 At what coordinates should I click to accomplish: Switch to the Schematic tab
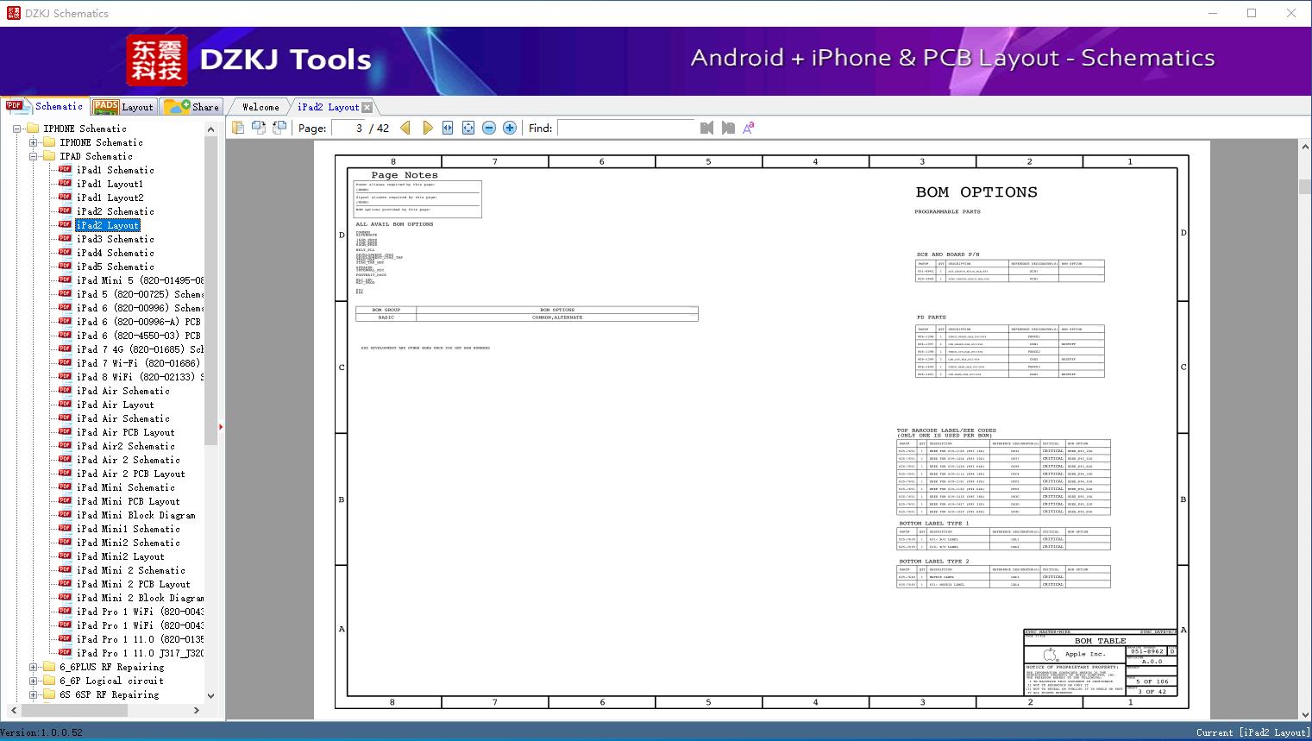click(45, 106)
